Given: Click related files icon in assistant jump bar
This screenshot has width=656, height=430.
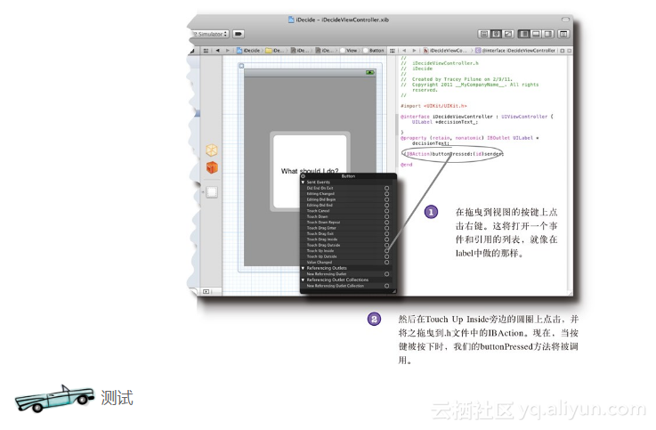Looking at the screenshot, I should [393, 50].
